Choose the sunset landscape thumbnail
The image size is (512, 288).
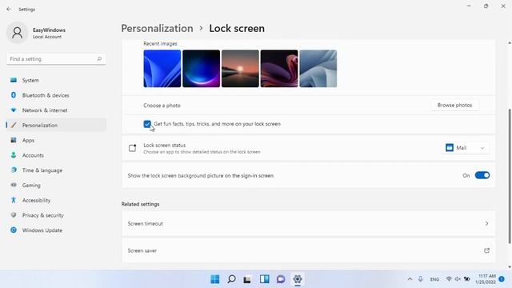pos(240,69)
